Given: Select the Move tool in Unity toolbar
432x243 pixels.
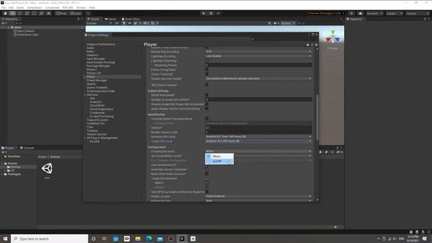Looking at the screenshot, I should pos(12,13).
